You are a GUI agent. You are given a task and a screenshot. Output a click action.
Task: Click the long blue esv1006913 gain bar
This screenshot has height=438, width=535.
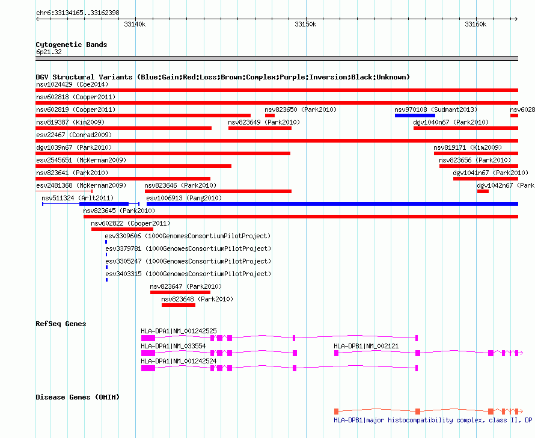point(332,204)
